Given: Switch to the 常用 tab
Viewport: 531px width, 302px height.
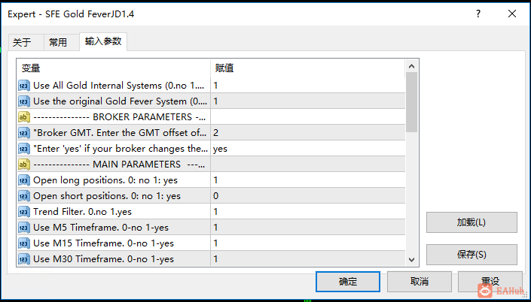Looking at the screenshot, I should pyautogui.click(x=58, y=43).
